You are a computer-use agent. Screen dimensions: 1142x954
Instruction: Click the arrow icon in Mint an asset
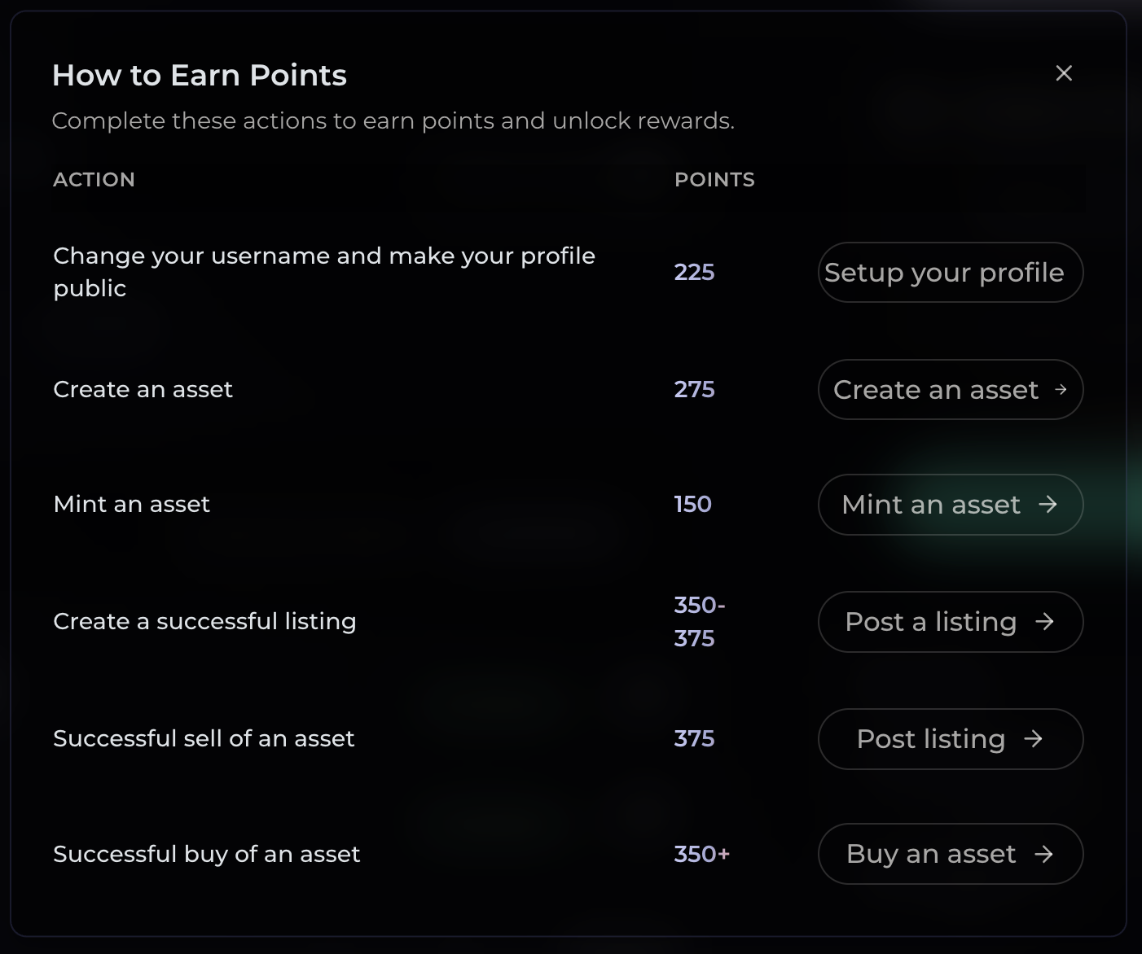click(1048, 505)
